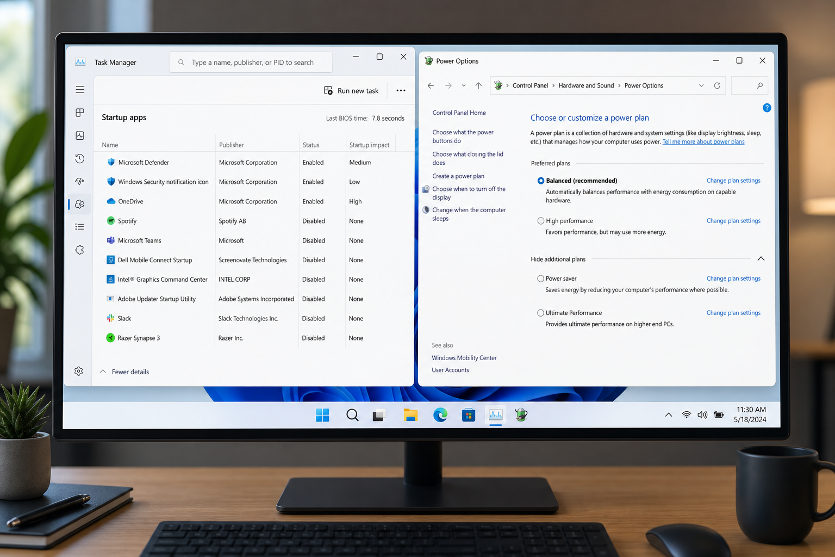The image size is (835, 557).
Task: Sort startup apps by Startup impact column
Action: (x=370, y=145)
